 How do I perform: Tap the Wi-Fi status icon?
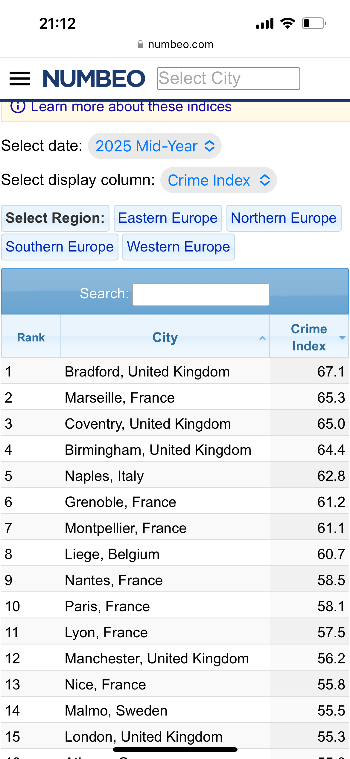(287, 23)
